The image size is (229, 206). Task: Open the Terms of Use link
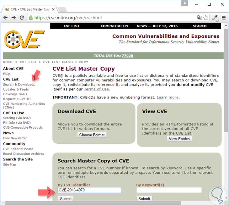pyautogui.click(x=96, y=89)
